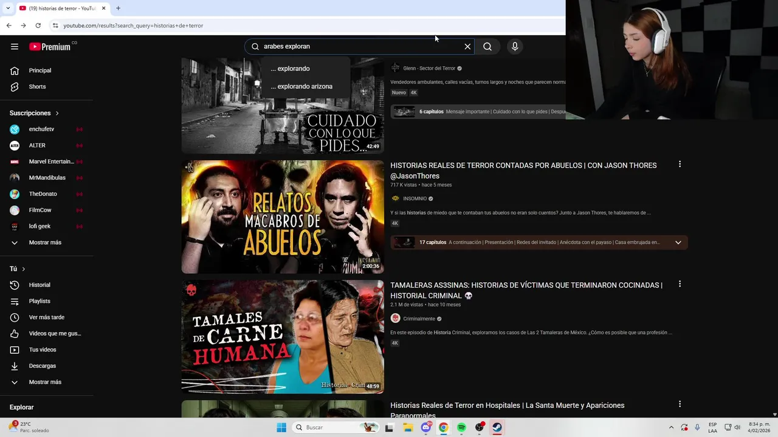The image size is (778, 437).
Task: Reload the YouTube page
Action: [x=38, y=25]
